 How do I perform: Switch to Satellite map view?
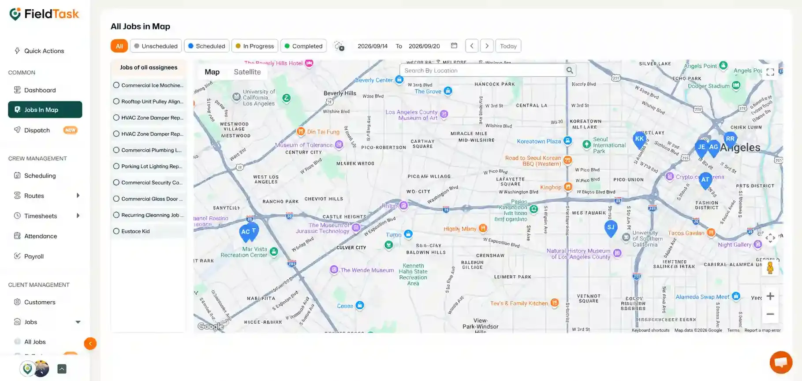247,72
